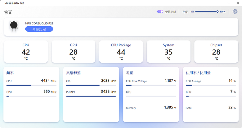Click the CPU Core Voltage label
This screenshot has height=128, width=242.
(x=137, y=81)
